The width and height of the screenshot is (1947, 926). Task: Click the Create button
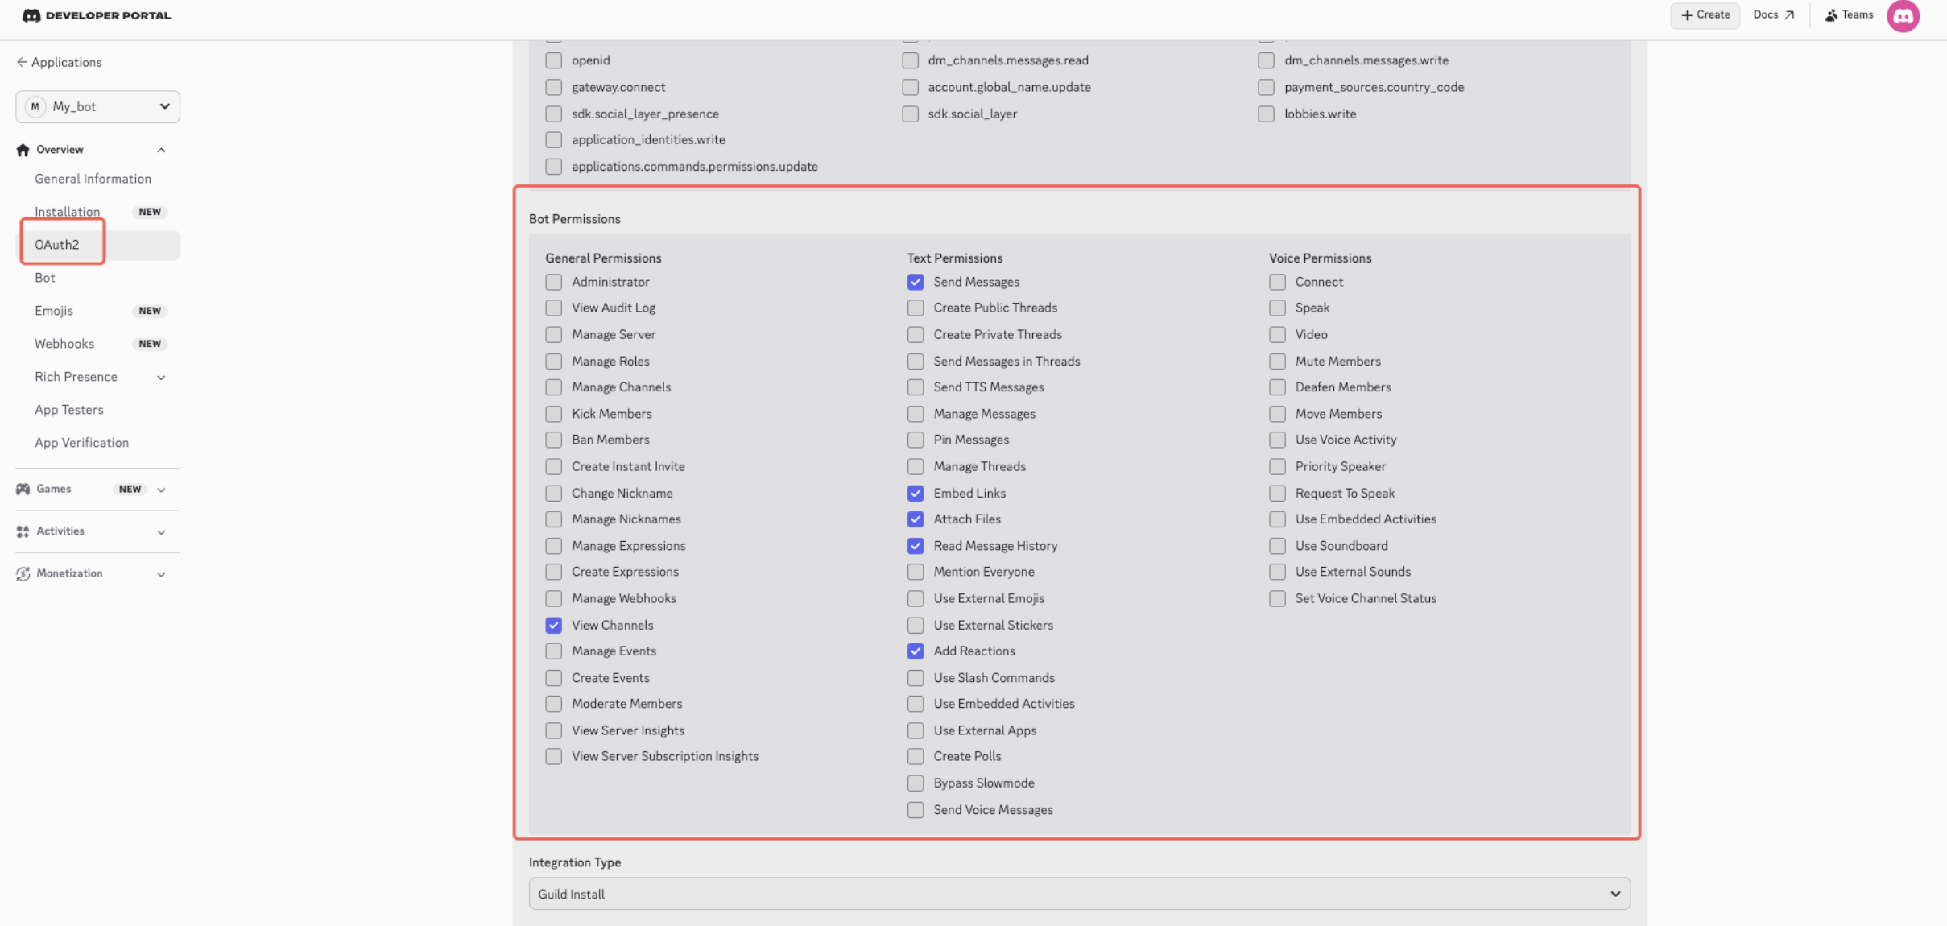[1705, 15]
